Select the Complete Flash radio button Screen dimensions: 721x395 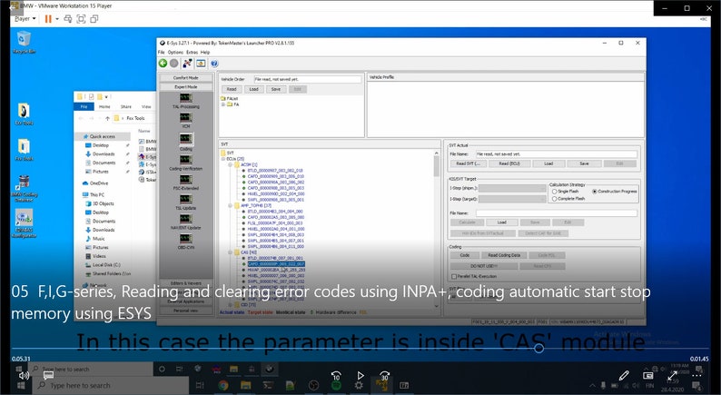554,199
